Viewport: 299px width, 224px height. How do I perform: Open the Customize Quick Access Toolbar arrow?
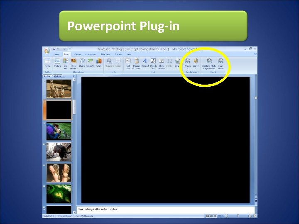pyautogui.click(x=70, y=49)
